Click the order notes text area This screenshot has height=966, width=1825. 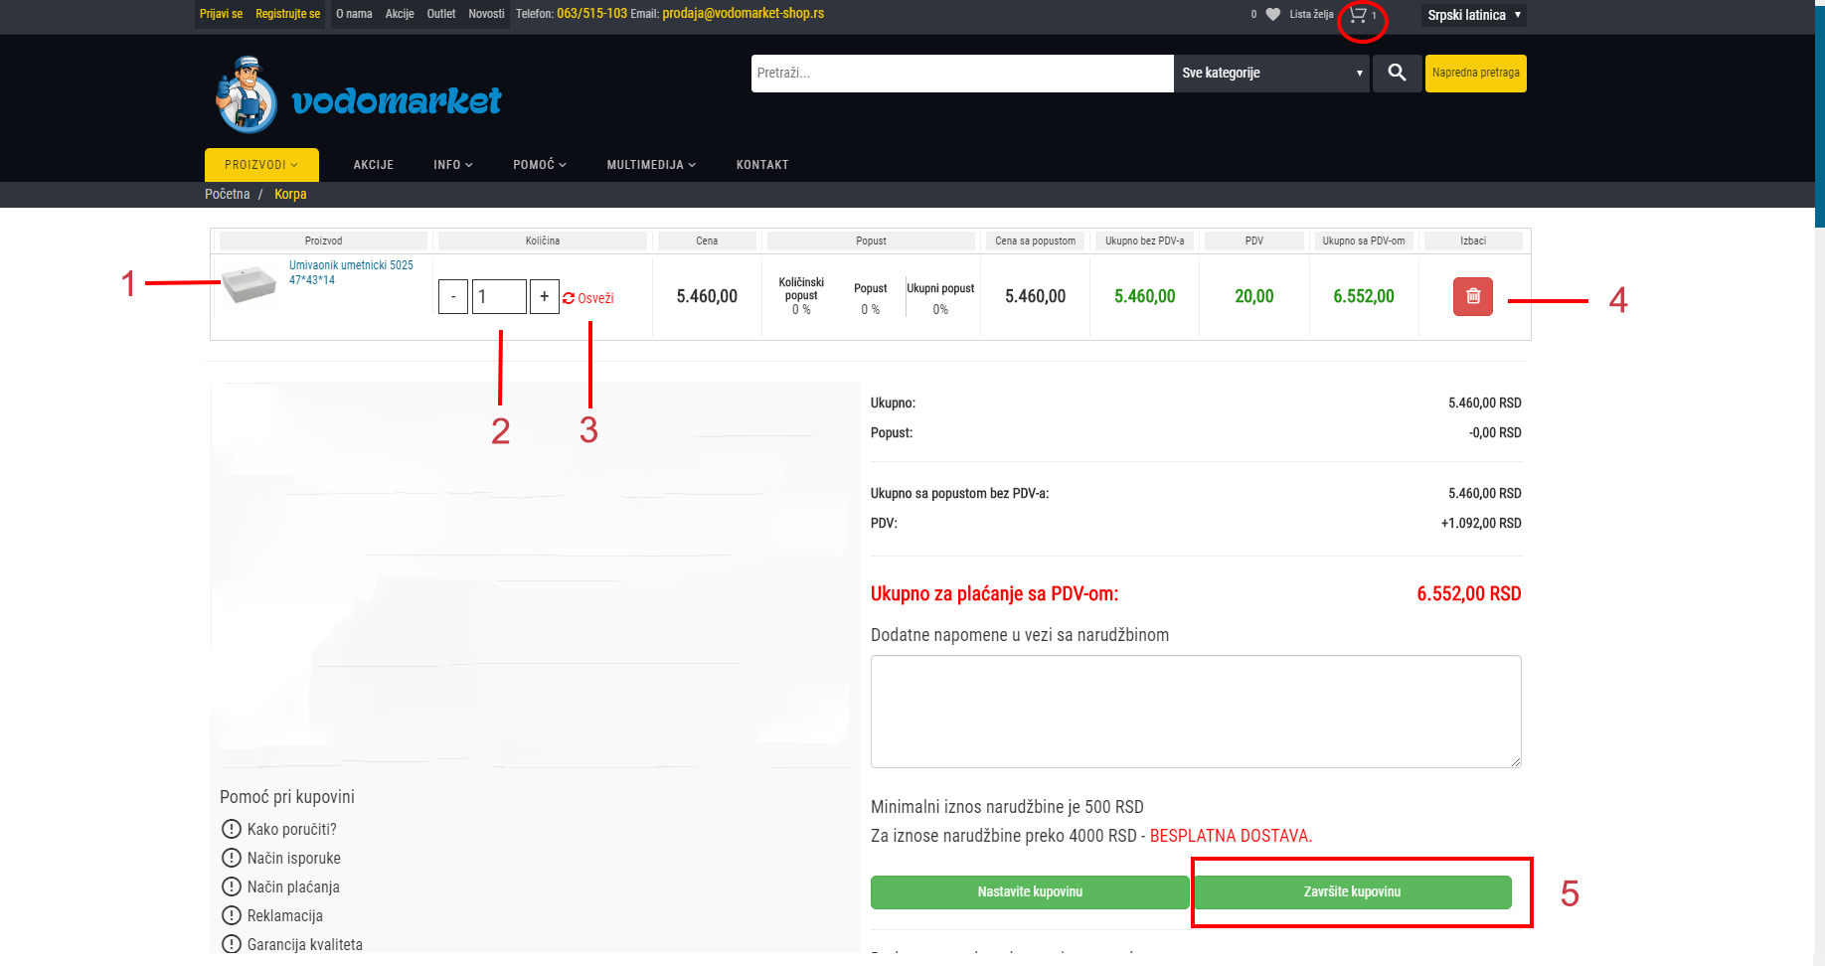click(1195, 711)
